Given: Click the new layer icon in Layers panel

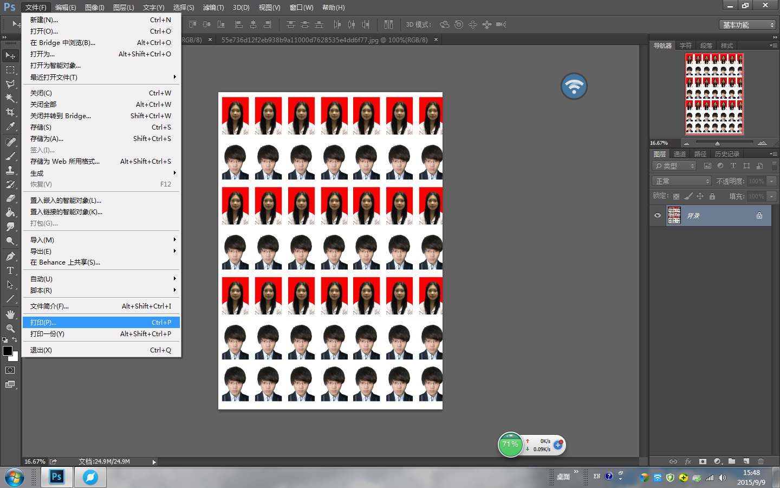Looking at the screenshot, I should click(746, 461).
